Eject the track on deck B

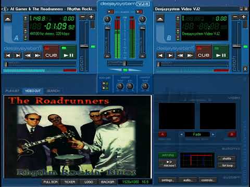click(160, 19)
